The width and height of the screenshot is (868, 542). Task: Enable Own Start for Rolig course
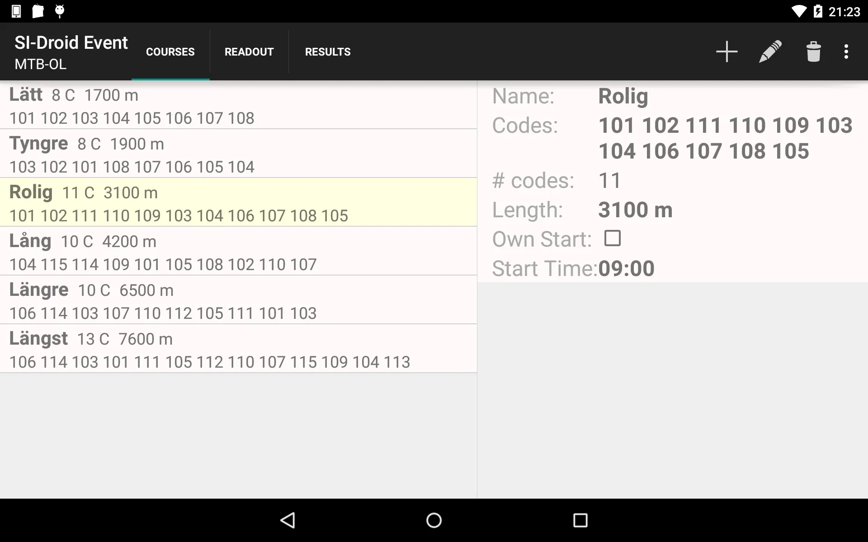click(x=613, y=238)
